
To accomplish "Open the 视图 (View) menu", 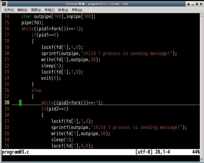I will (x=36, y=10).
